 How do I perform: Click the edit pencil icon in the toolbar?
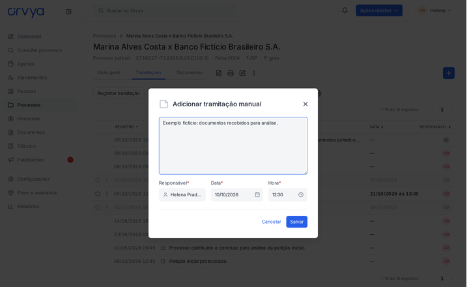point(242,73)
